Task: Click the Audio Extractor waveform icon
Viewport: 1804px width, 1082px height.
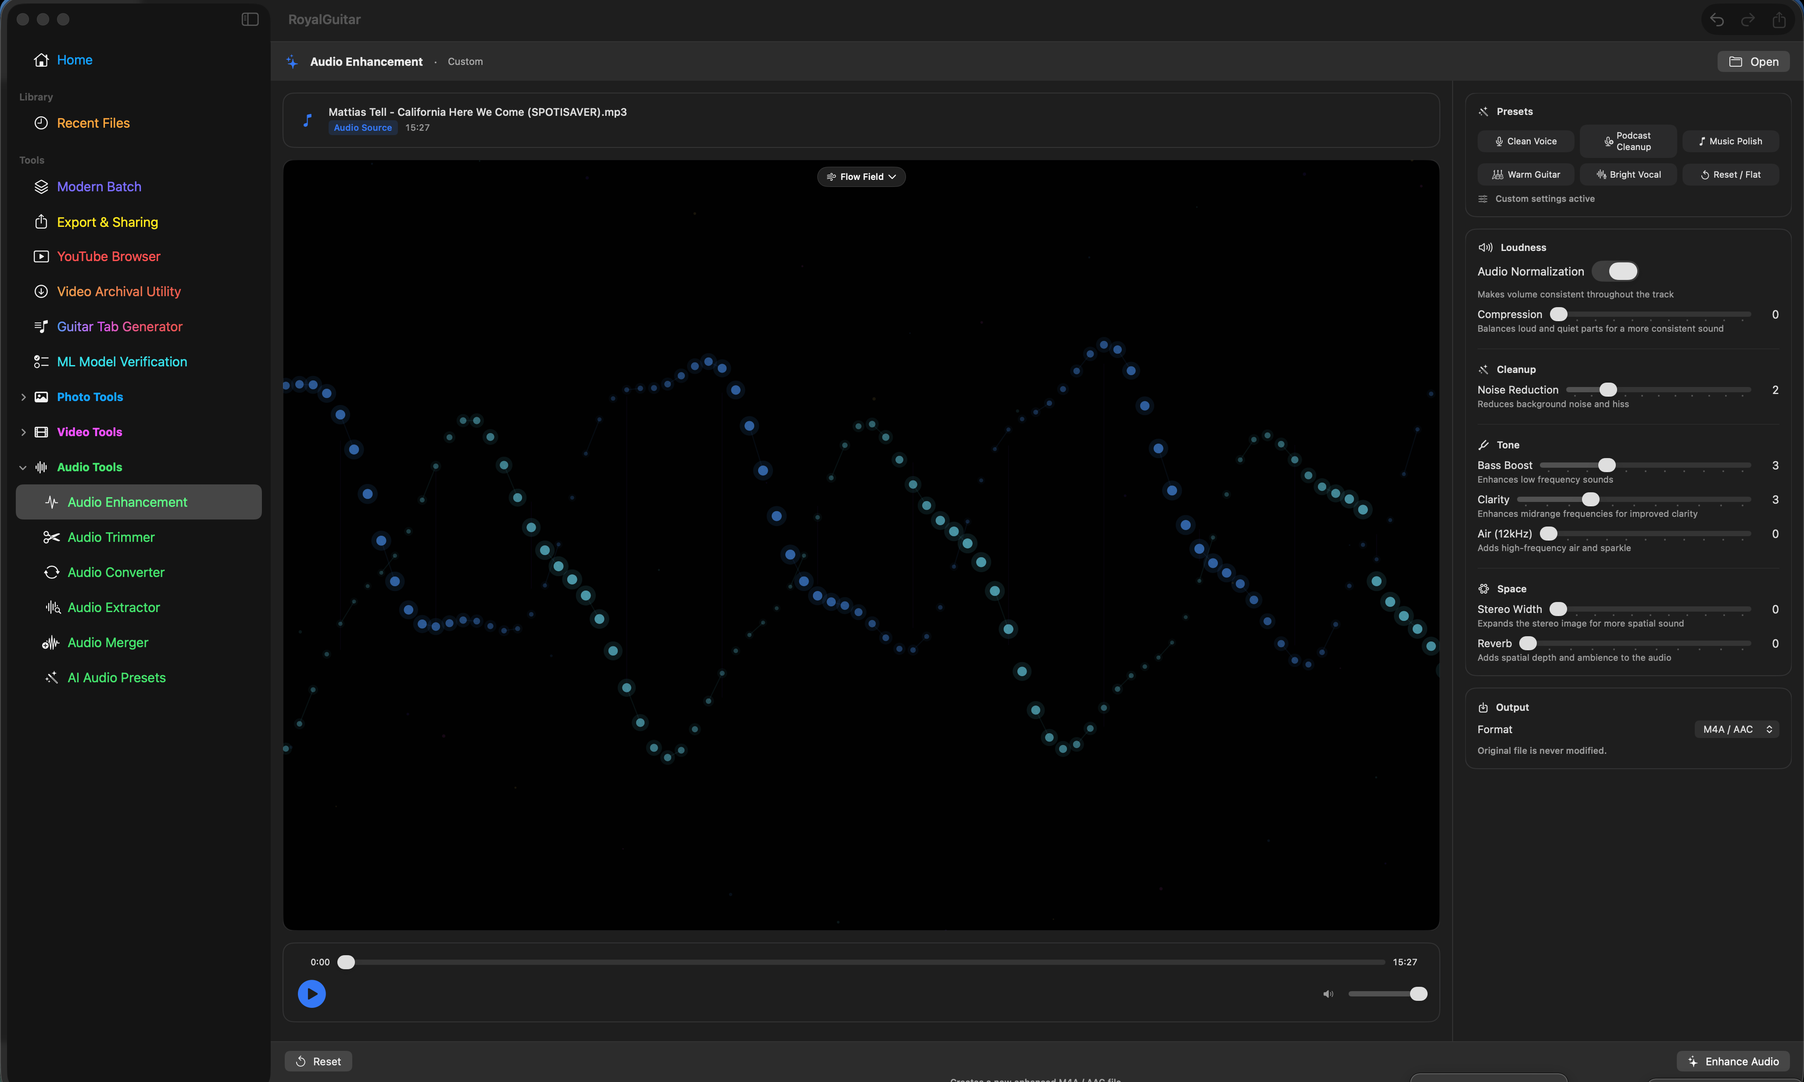Action: (53, 607)
